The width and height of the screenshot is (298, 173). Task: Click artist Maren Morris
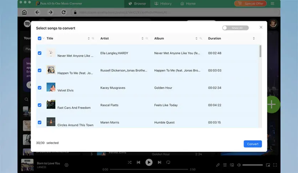click(x=110, y=123)
